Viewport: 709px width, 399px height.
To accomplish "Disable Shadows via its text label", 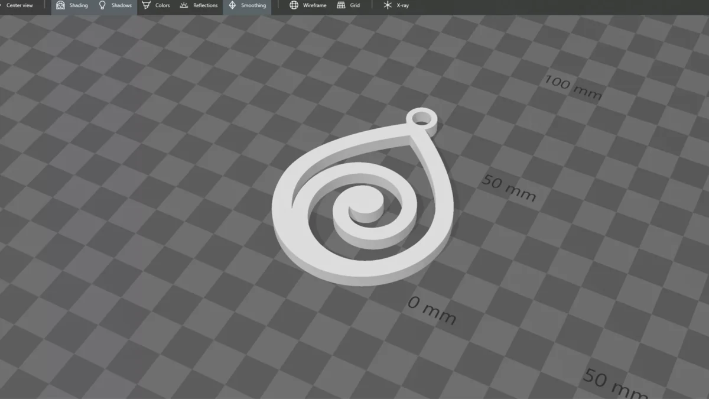I will click(122, 5).
